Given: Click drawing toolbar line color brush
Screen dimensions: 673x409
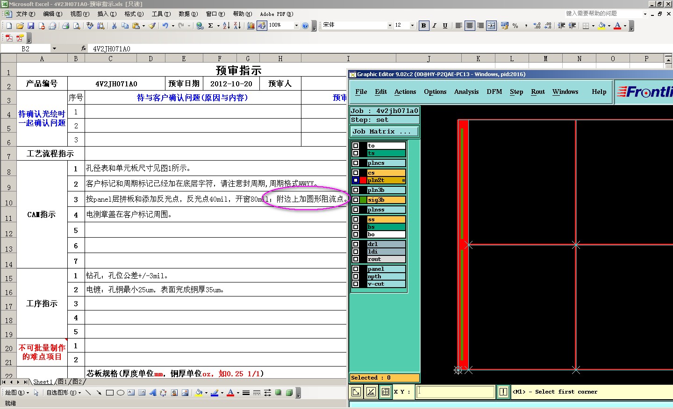Looking at the screenshot, I should pos(215,393).
